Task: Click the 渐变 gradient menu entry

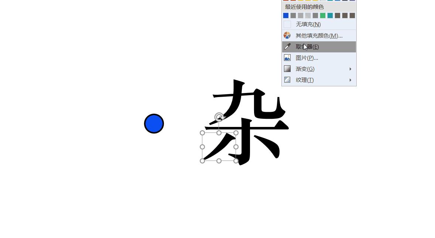Action: 305,69
